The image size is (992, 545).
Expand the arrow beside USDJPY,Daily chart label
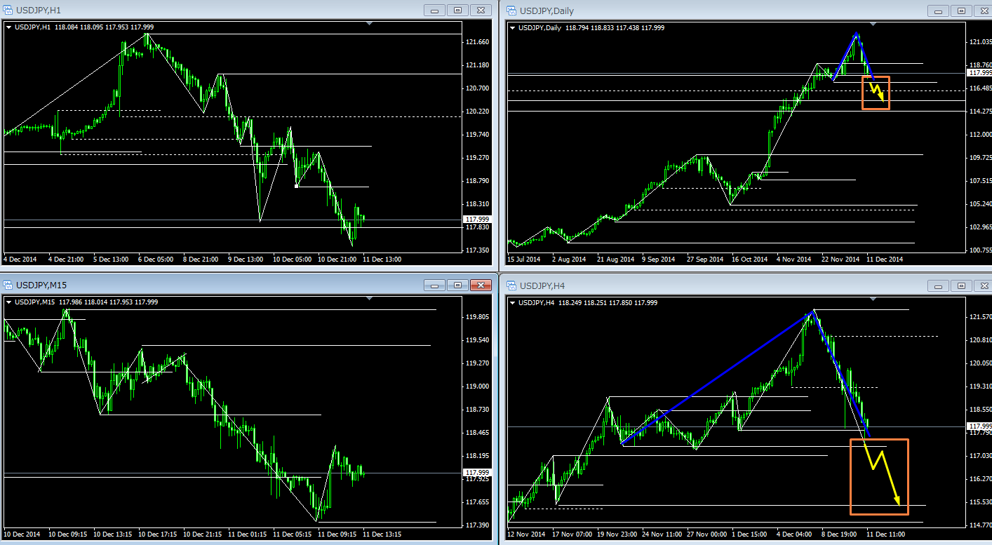pos(511,27)
